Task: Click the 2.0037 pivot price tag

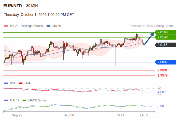Action: tap(165, 62)
